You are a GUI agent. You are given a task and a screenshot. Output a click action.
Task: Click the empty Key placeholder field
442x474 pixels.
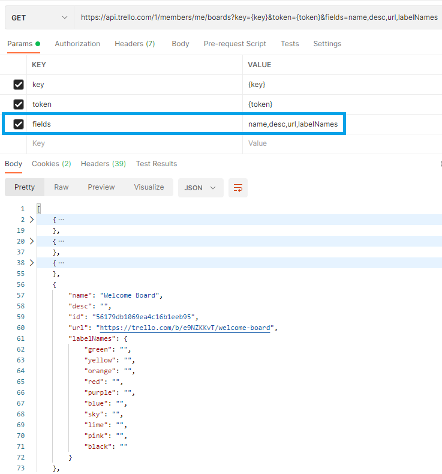pos(134,143)
